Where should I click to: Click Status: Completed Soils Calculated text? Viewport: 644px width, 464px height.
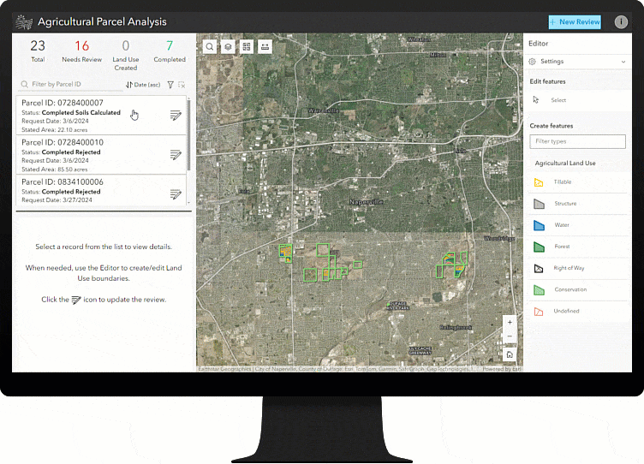pos(71,112)
